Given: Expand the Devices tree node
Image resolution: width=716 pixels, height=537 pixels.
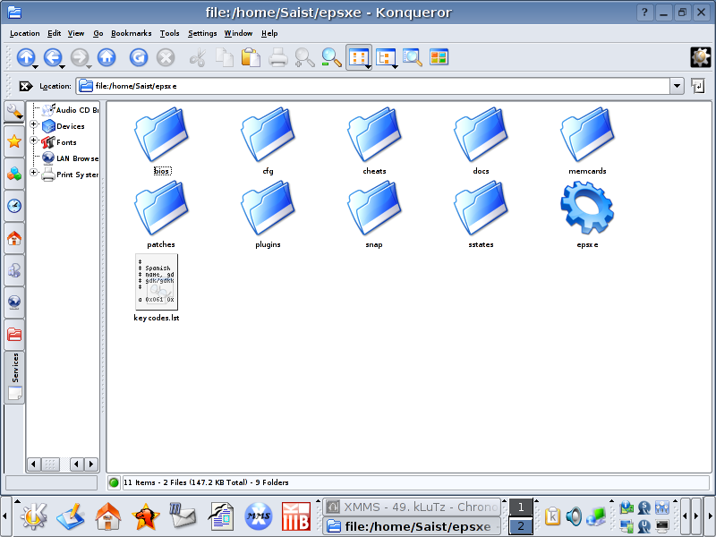Looking at the screenshot, I should (34, 125).
